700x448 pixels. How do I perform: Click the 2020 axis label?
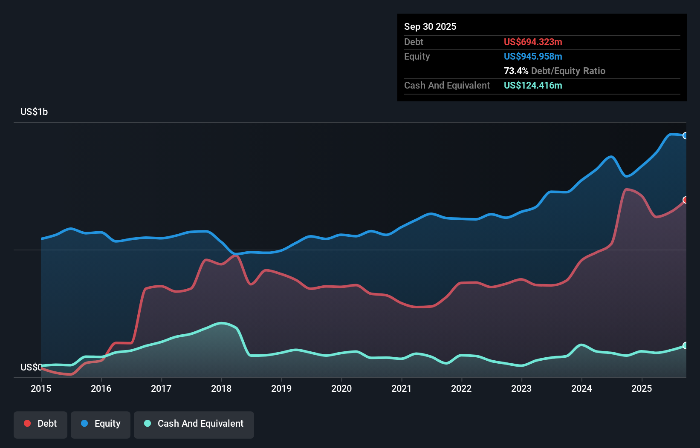(341, 388)
